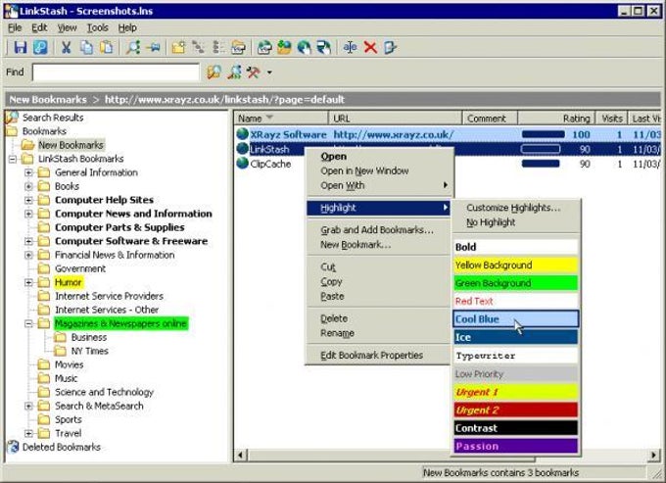Open the Help menu
Viewport: 666px width, 483px height.
127,27
